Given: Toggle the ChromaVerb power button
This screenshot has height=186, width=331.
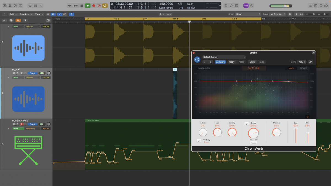Looking at the screenshot, I should click(197, 60).
